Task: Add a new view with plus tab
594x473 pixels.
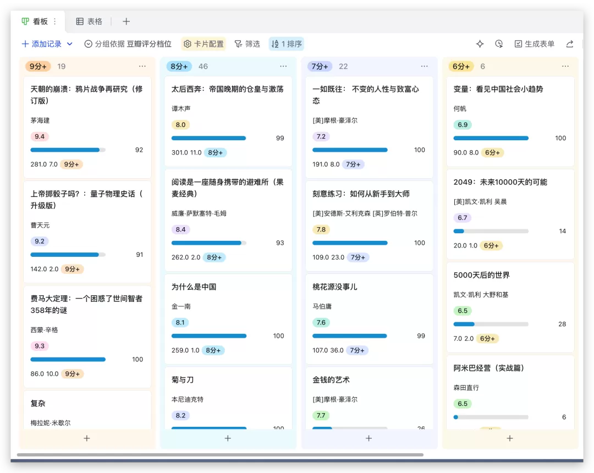Action: click(x=126, y=21)
